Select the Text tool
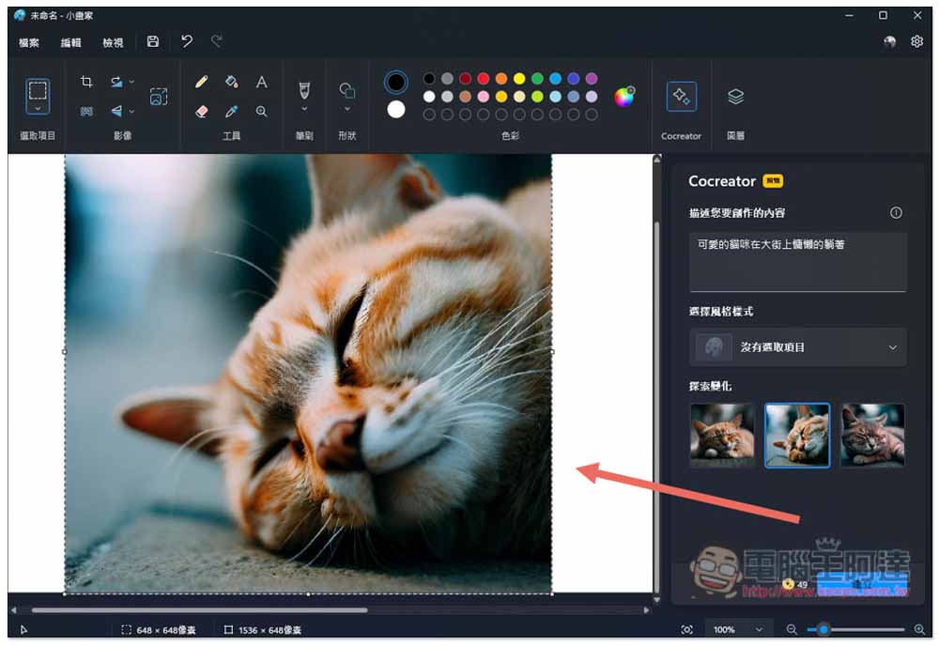 (x=262, y=82)
